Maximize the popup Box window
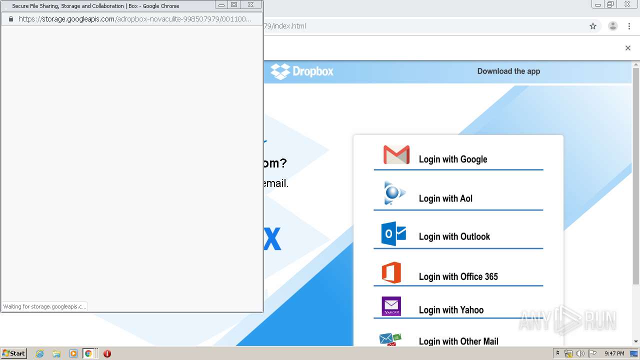This screenshot has height=360, width=640. coord(234,5)
